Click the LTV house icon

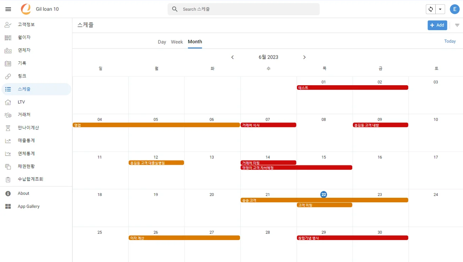[8, 102]
